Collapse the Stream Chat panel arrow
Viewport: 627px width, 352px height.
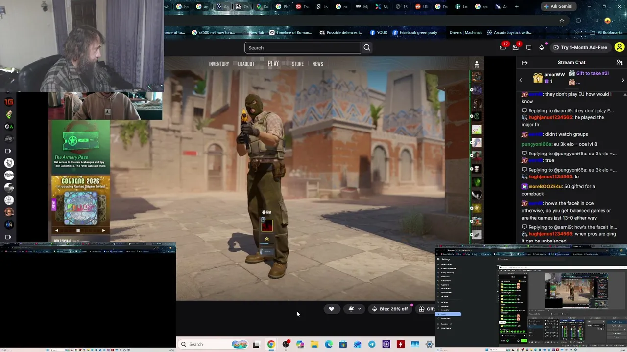(524, 63)
